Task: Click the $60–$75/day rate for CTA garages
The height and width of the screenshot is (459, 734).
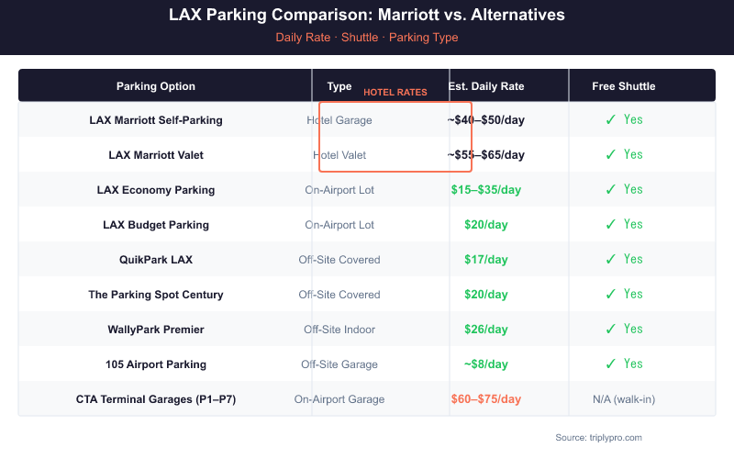Action: pyautogui.click(x=486, y=399)
